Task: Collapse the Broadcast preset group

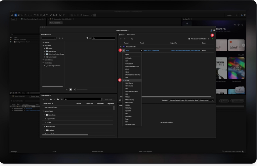Action: pos(44,130)
